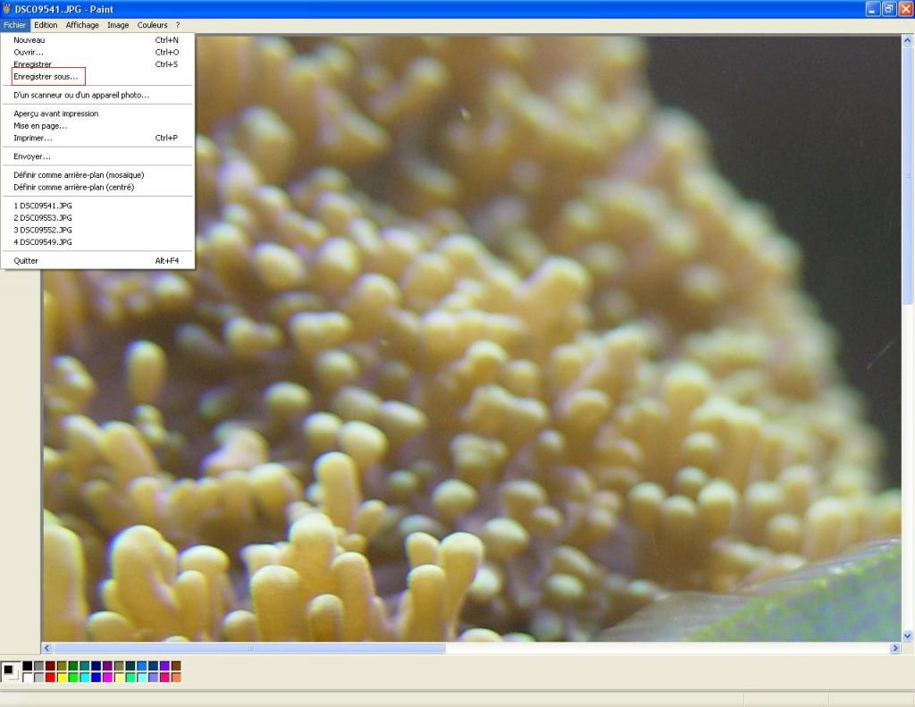Click the Paint icon in title bar
The image size is (915, 707).
(7, 9)
